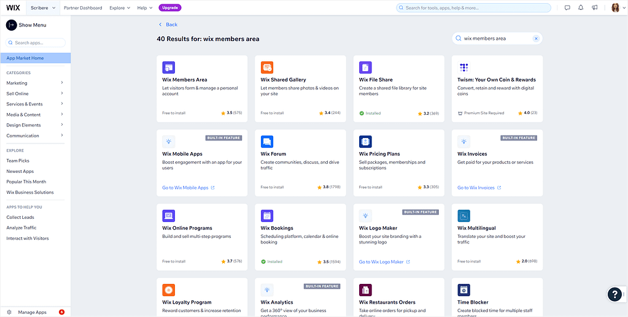628x317 pixels.
Task: Click the Wix Logo Maker lightbulb icon
Action: click(x=365, y=216)
